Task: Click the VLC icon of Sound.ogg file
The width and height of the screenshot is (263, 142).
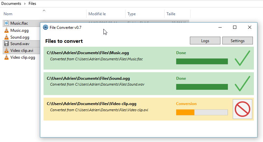Action: (7, 37)
